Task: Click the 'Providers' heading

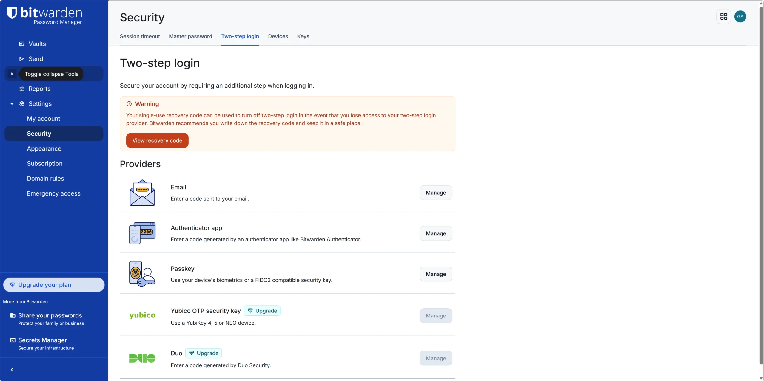Action: [x=140, y=164]
